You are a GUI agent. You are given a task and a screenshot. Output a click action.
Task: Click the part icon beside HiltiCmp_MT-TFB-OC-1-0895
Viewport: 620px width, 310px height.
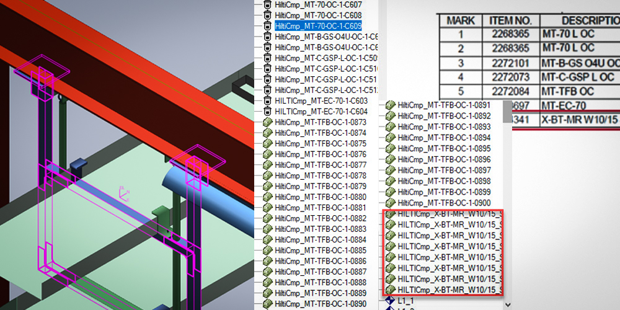(x=391, y=149)
